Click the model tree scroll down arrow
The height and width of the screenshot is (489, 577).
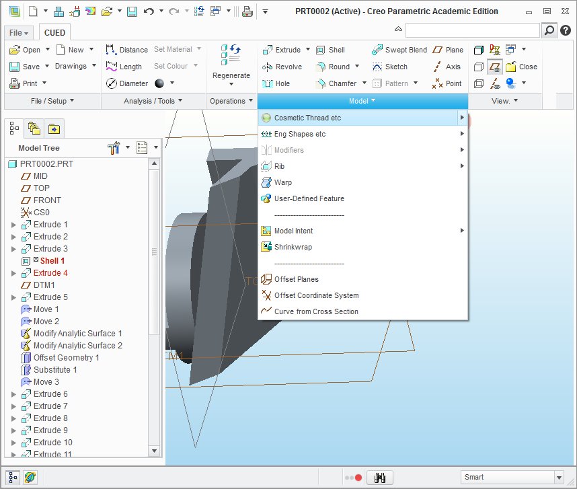point(154,451)
